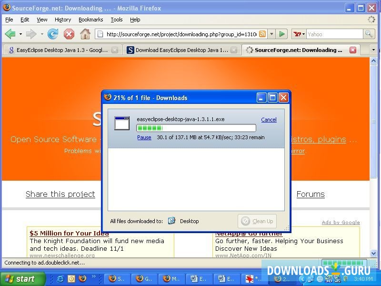Screen dimensions: 381x286
Task: Open the Bookmarks menu
Action: pyautogui.click(x=90, y=20)
